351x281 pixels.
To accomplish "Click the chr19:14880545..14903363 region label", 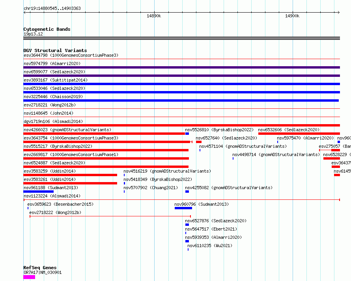I will 52,9.
